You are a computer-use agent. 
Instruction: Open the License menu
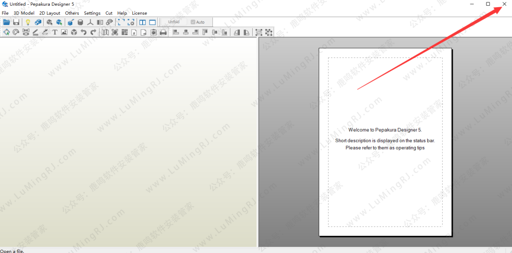pyautogui.click(x=139, y=13)
